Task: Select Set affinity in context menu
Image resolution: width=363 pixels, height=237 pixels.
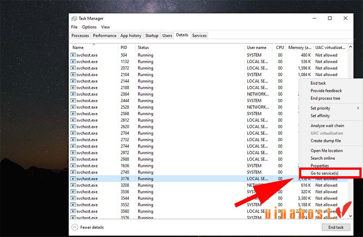Action: 320,116
